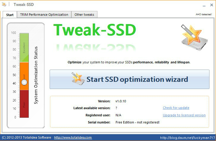This screenshot has height=141, width=216.
Task: Start the SSD optimization wizard
Action: 130,79
